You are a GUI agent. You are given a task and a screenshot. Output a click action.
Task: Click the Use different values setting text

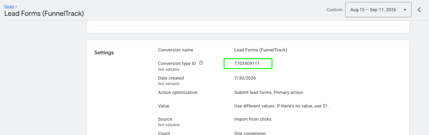pos(282,106)
